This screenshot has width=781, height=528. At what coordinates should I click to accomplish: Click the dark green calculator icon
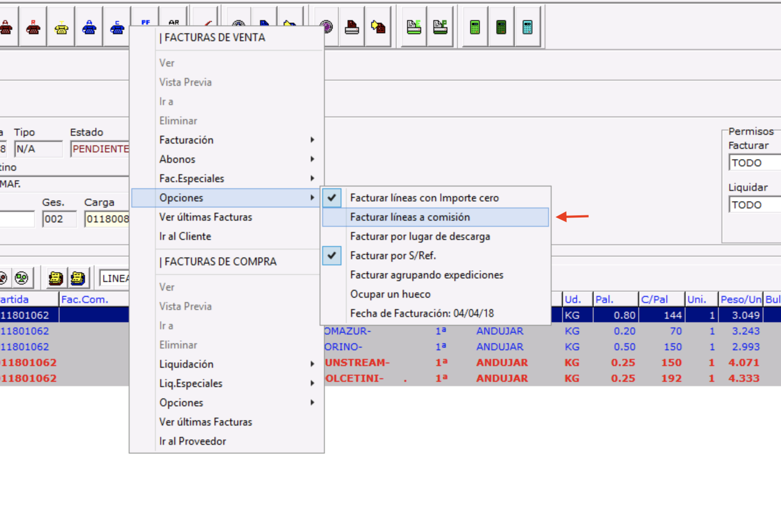point(501,27)
